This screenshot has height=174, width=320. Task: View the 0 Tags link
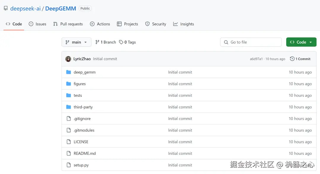[127, 42]
